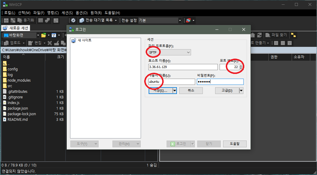Image resolution: width=317 pixels, height=175 pixels.
Task: Open the 로컬(L) menu
Action: pyautogui.click(x=9, y=13)
